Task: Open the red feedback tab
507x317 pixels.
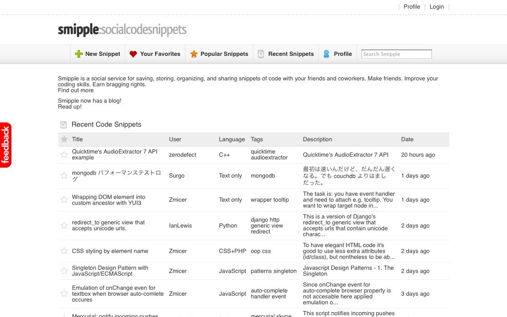Action: pyautogui.click(x=5, y=145)
